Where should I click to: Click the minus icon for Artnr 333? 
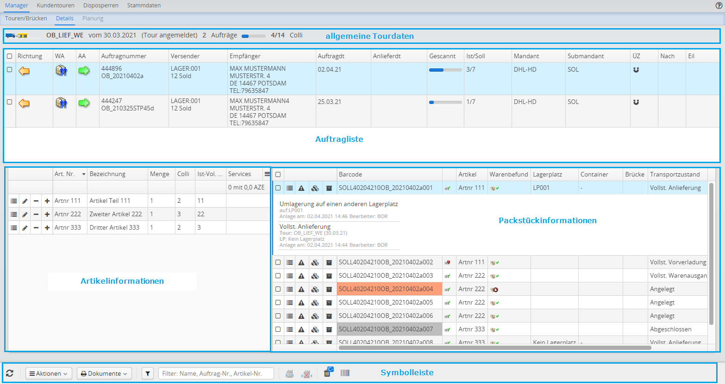tap(36, 228)
